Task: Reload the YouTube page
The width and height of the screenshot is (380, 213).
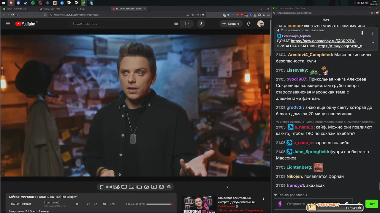Action: click(12, 15)
